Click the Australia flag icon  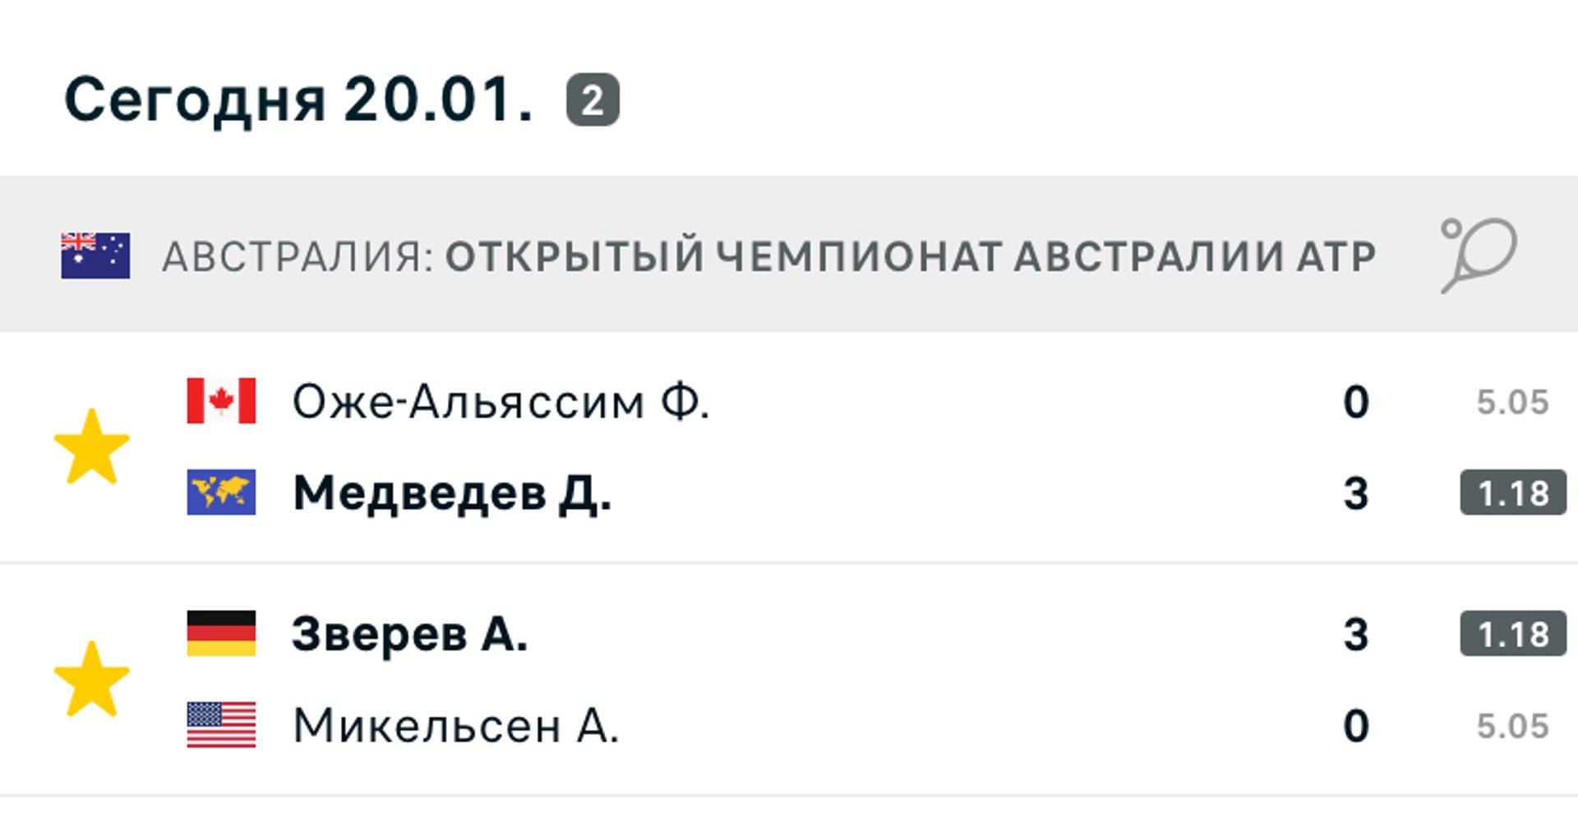click(95, 256)
